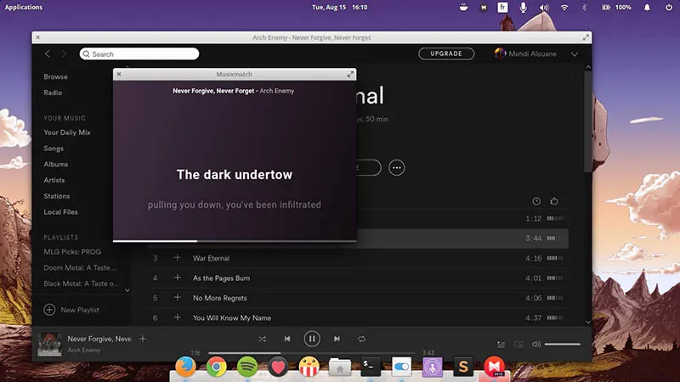680x382 pixels.
Task: Open the date and time indicator
Action: [339, 8]
